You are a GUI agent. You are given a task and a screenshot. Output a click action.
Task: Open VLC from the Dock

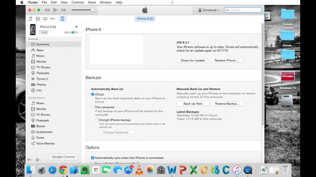139,170
